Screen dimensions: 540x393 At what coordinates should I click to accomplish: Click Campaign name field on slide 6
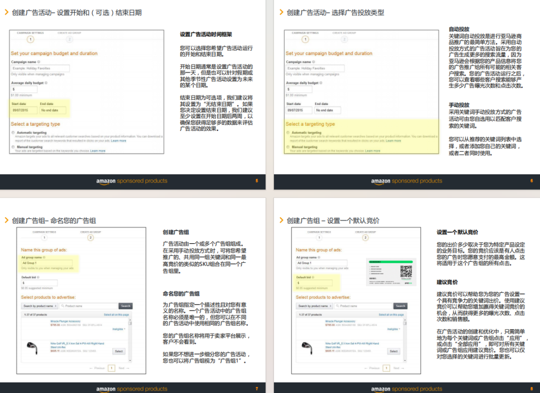tap(315, 68)
